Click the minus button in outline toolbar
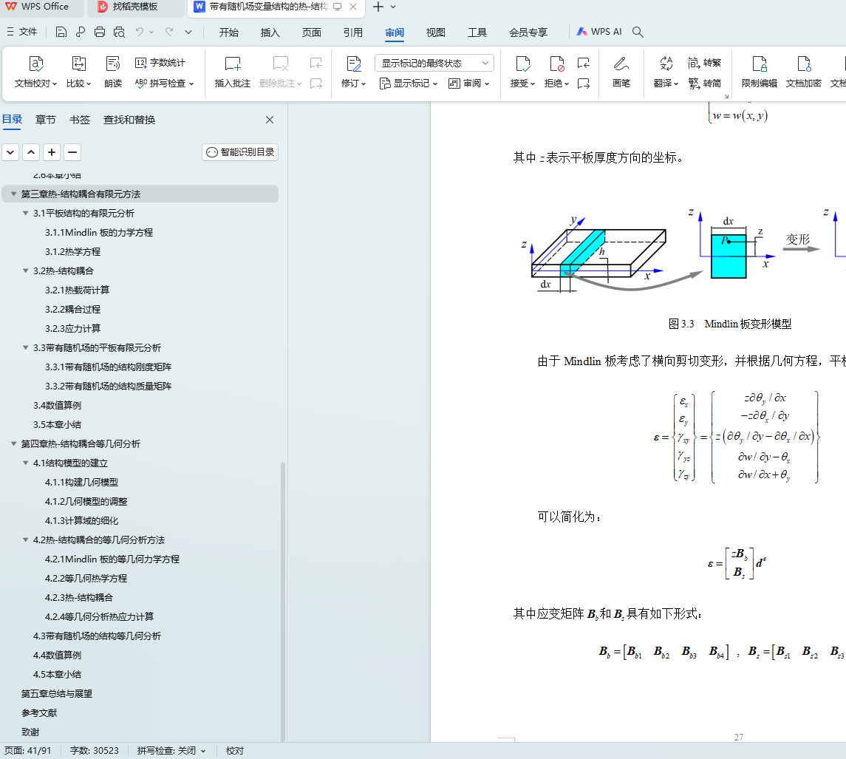Image resolution: width=846 pixels, height=759 pixels. tap(72, 152)
